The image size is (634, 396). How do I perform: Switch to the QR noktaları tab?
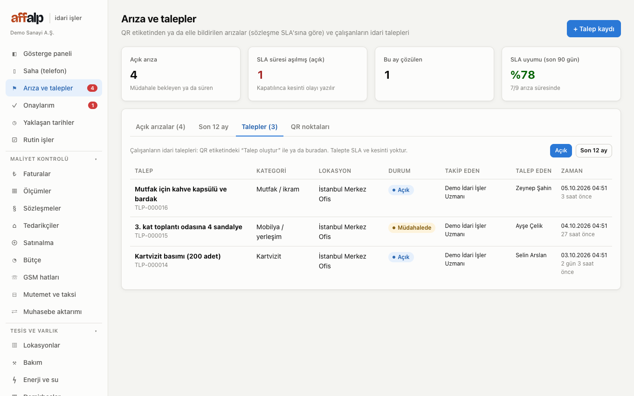(x=310, y=127)
